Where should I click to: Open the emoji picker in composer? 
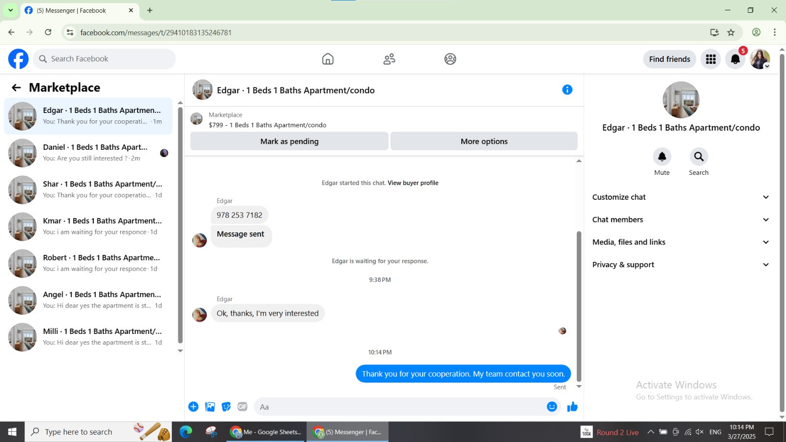(x=552, y=407)
